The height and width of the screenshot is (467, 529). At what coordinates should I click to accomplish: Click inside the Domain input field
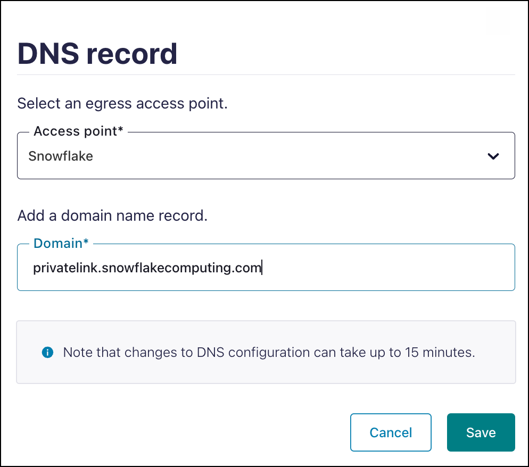266,268
